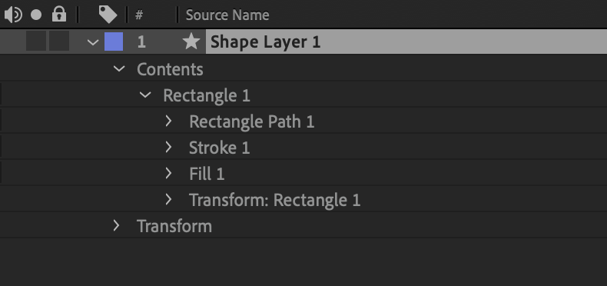The image size is (607, 286).
Task: Collapse the Contents group
Action: click(119, 69)
